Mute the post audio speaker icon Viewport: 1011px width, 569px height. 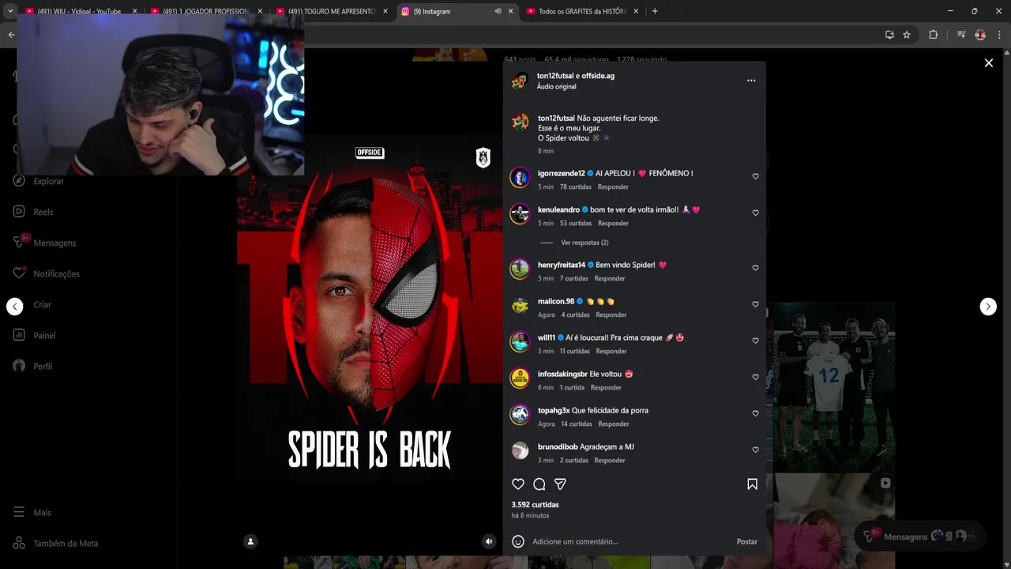point(489,541)
